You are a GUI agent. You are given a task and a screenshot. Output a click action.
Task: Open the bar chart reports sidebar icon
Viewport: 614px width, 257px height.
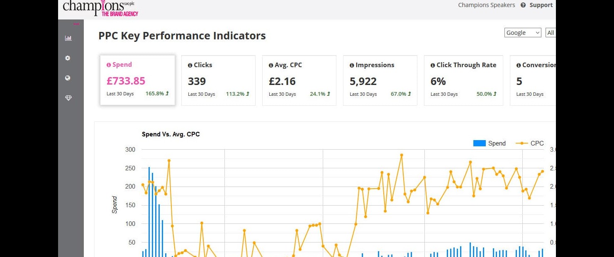(x=68, y=38)
